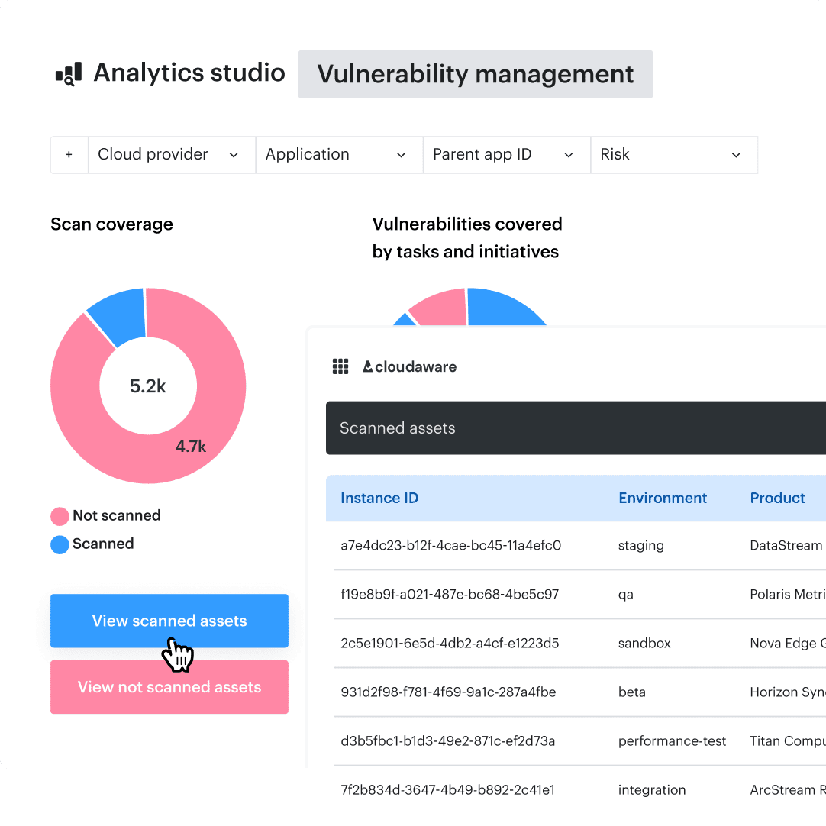
Task: Select instance a7e4dc23-b12f-4cae-bc45-11a4efc0
Action: pos(451,545)
